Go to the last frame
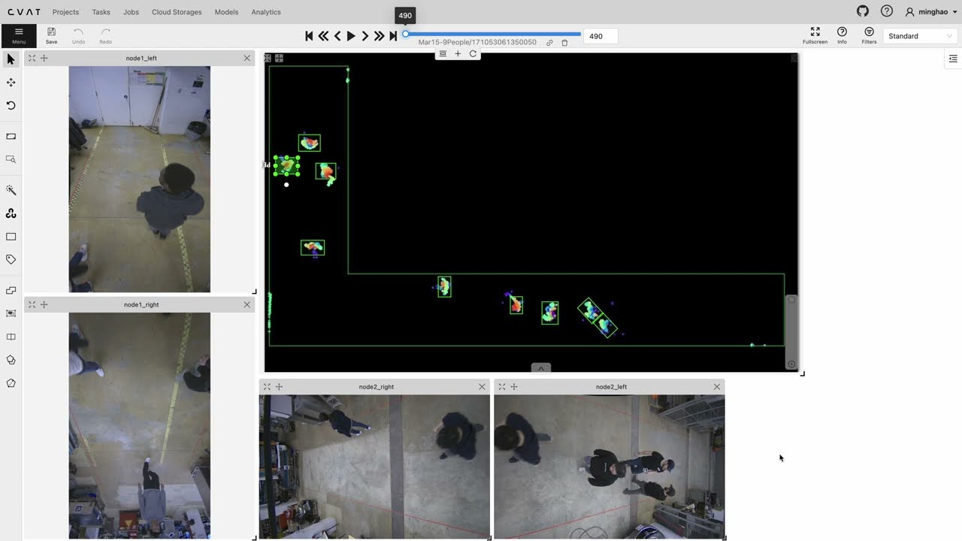Viewport: 962px width, 541px height. point(393,36)
